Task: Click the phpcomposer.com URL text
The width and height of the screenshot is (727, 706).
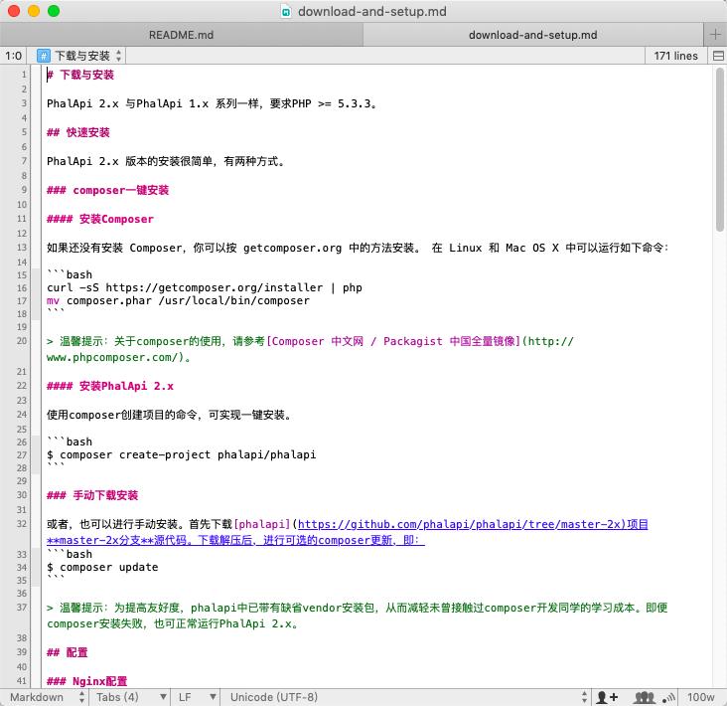Action: pyautogui.click(x=112, y=357)
